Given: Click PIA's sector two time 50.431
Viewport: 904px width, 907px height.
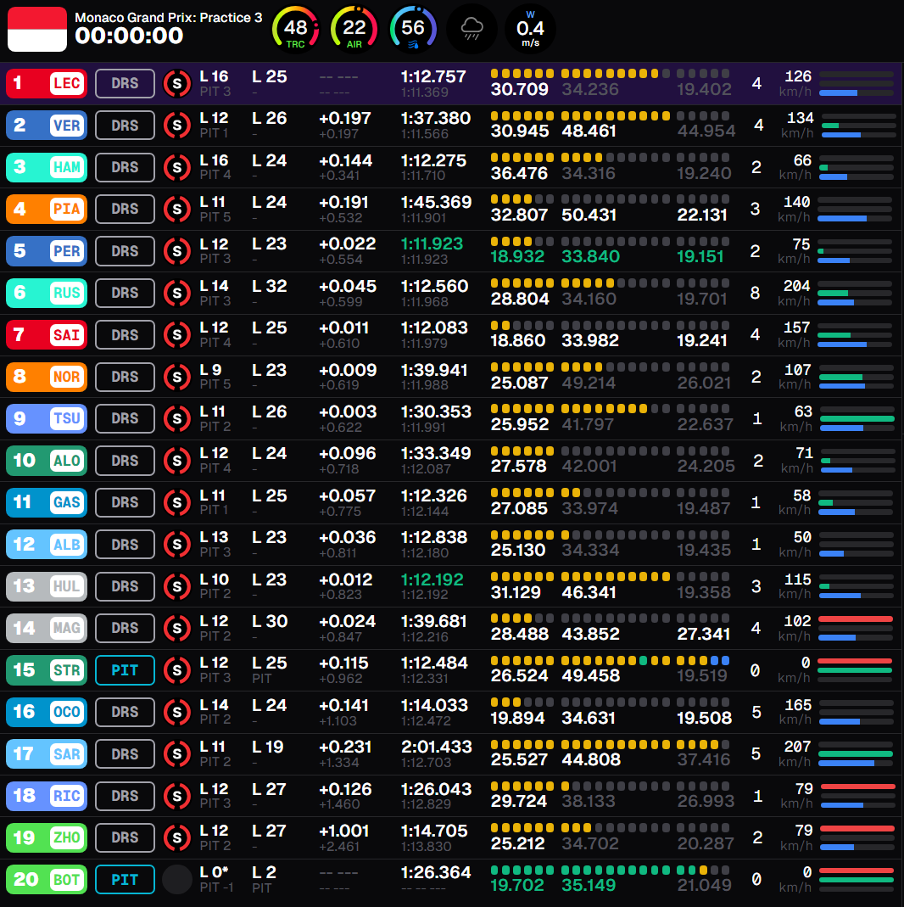Looking at the screenshot, I should click(x=589, y=215).
